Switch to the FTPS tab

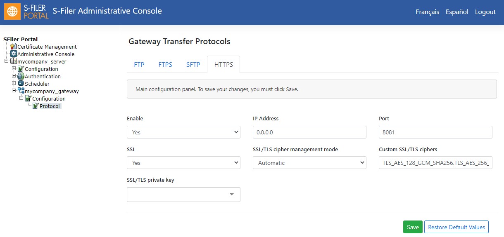pyautogui.click(x=165, y=64)
